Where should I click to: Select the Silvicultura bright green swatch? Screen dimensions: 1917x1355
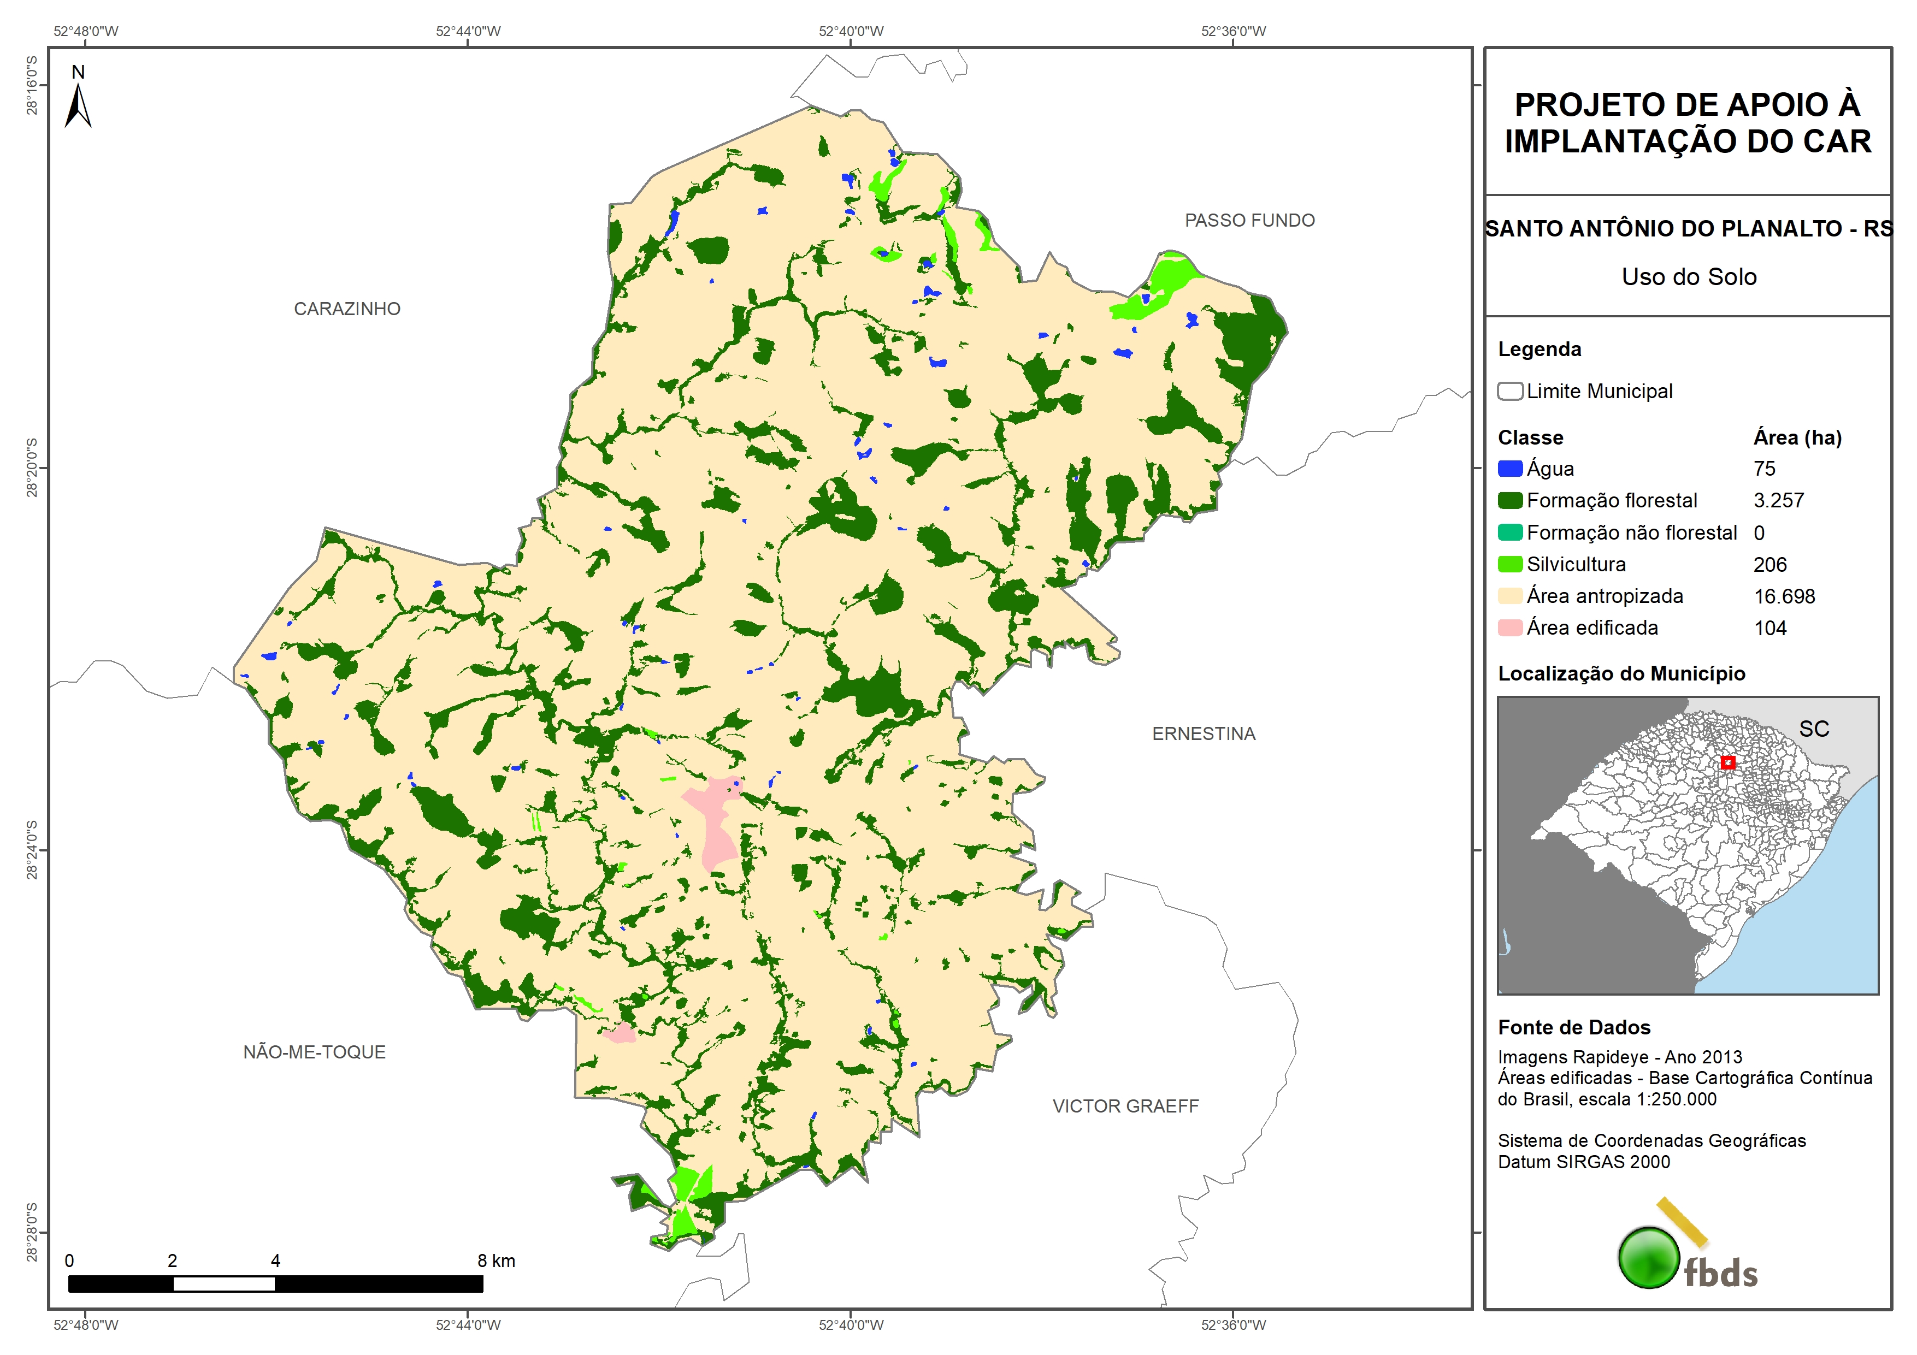1509,564
